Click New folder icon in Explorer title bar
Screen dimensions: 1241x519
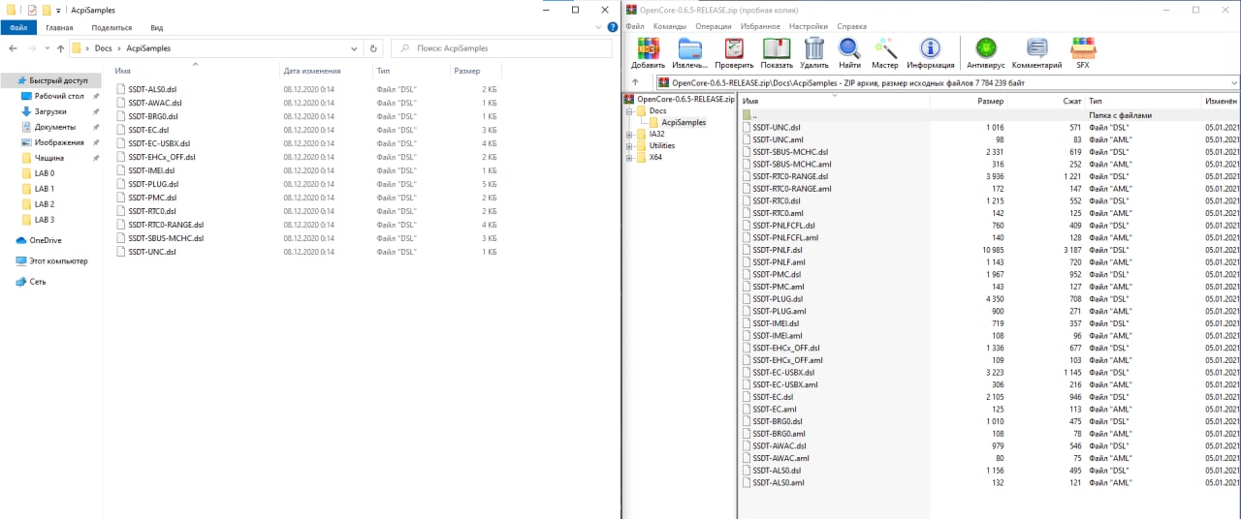[x=46, y=10]
